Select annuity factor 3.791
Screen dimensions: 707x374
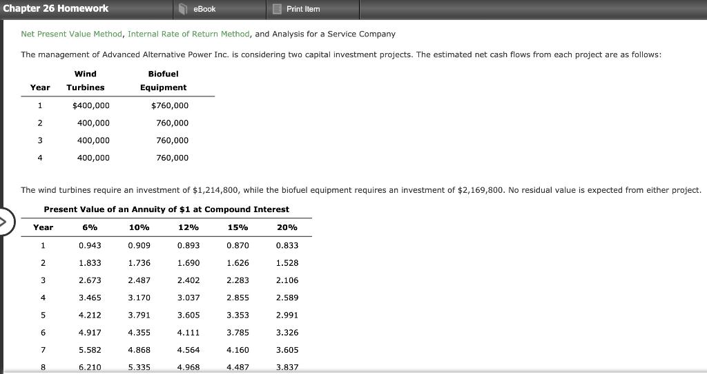[139, 315]
